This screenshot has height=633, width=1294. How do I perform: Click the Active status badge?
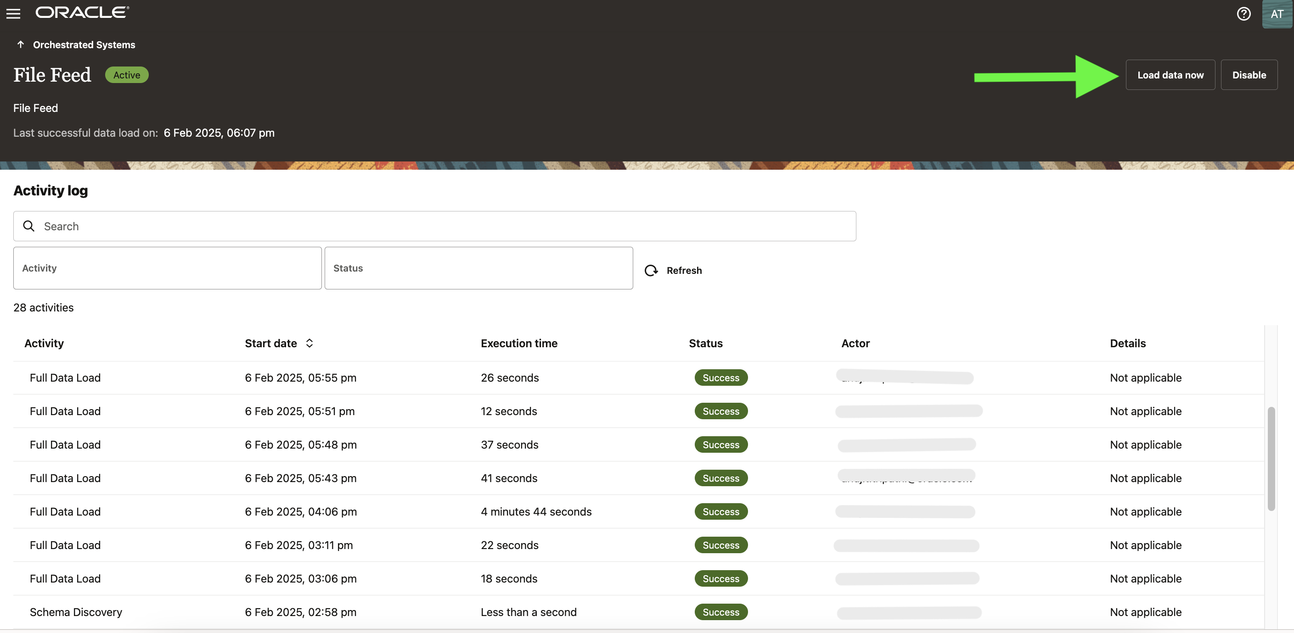pos(127,75)
